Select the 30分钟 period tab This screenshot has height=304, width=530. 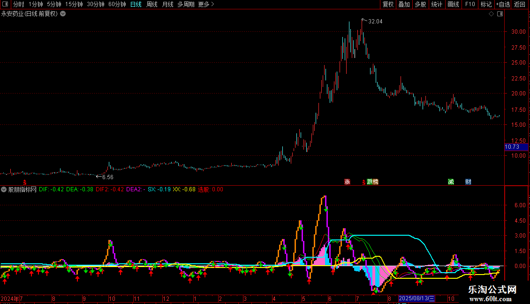pyautogui.click(x=96, y=4)
